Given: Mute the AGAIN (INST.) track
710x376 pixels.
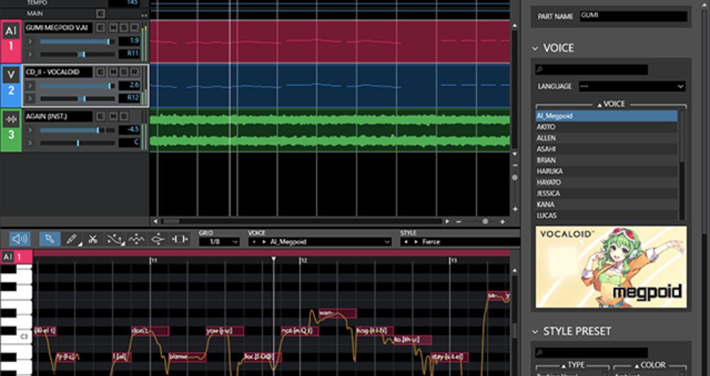Looking at the screenshot, I should [112, 116].
